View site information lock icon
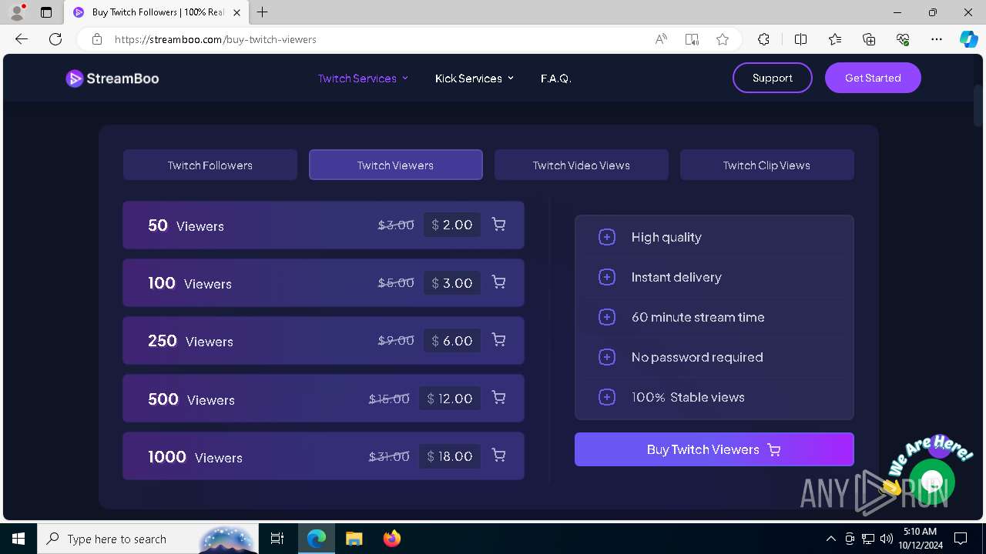 [97, 39]
